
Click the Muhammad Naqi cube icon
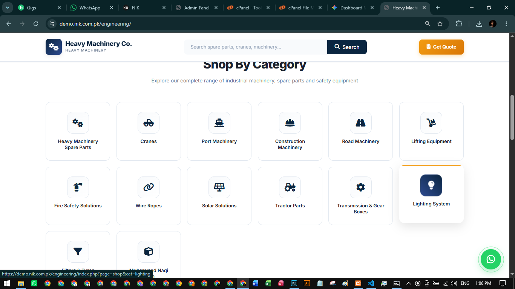(149, 251)
